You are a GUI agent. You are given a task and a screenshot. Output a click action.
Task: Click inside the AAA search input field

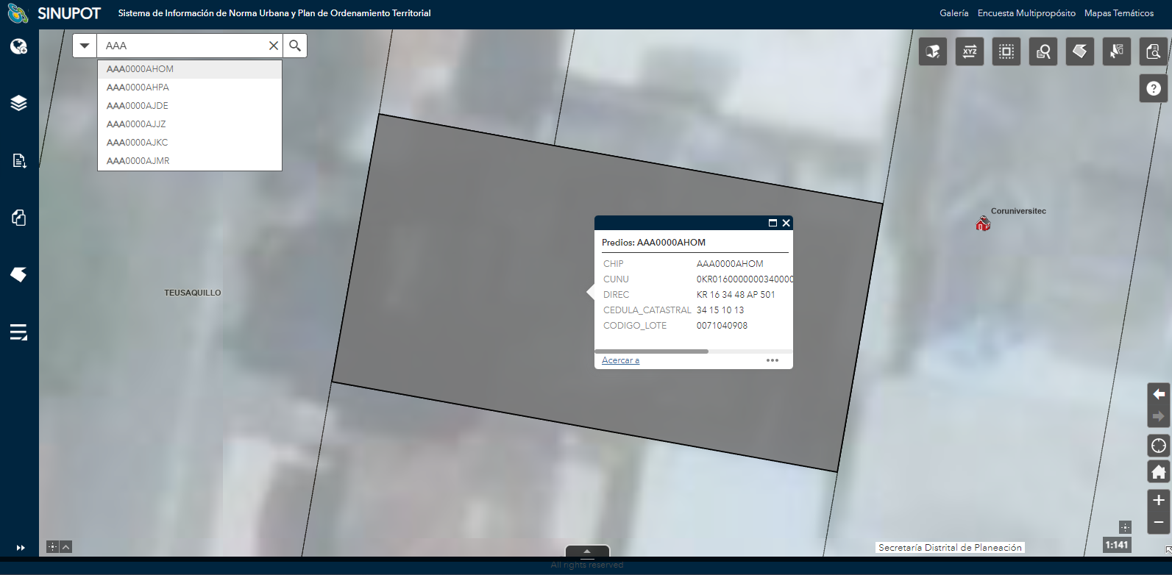tap(184, 46)
